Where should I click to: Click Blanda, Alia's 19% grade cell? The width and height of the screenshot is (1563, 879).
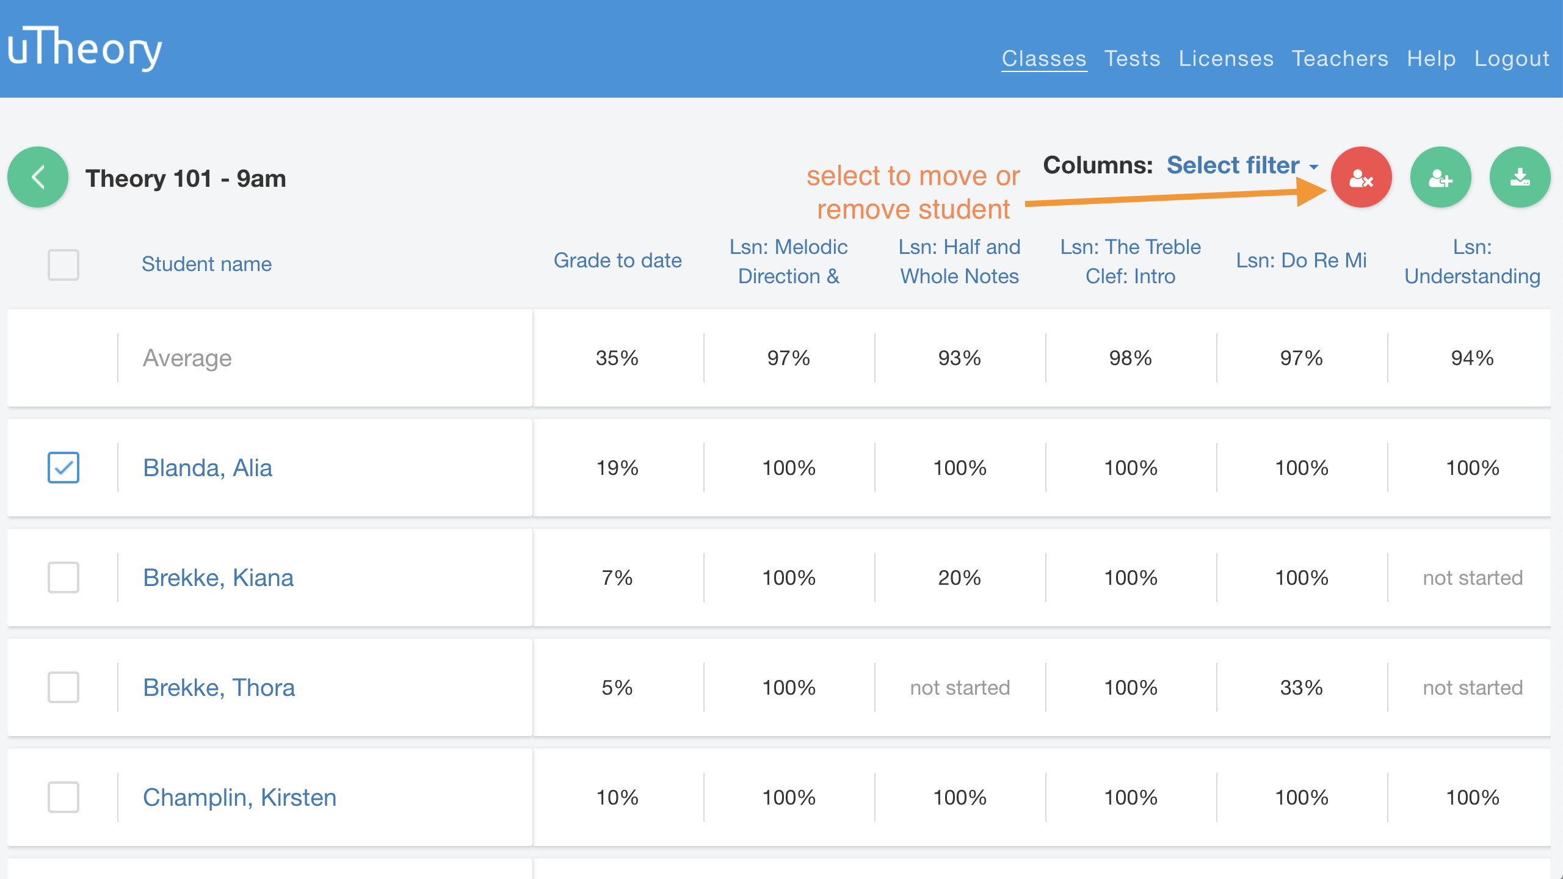point(617,468)
